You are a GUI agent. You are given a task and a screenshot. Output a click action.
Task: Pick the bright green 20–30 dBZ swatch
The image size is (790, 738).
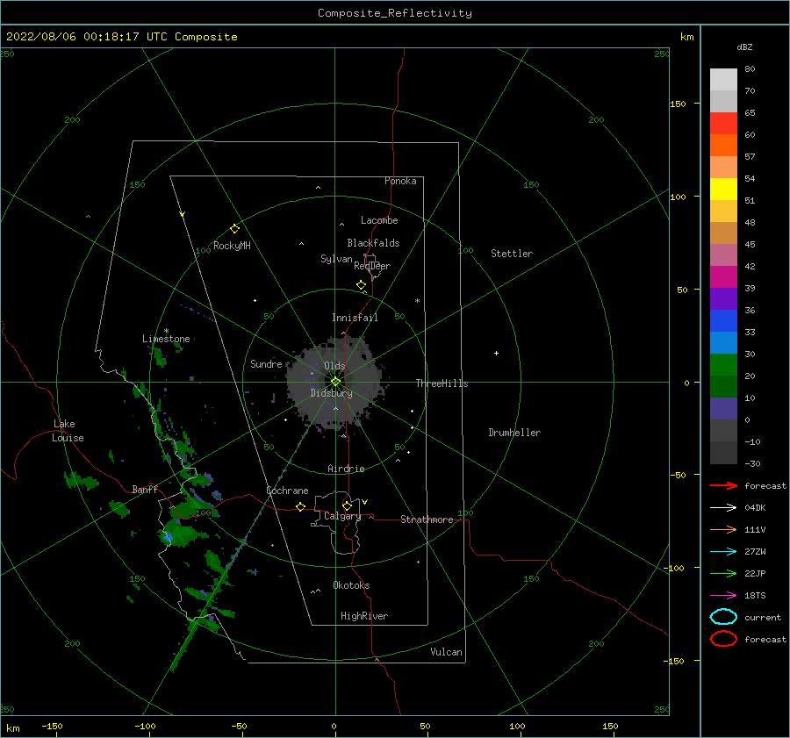[x=723, y=365]
